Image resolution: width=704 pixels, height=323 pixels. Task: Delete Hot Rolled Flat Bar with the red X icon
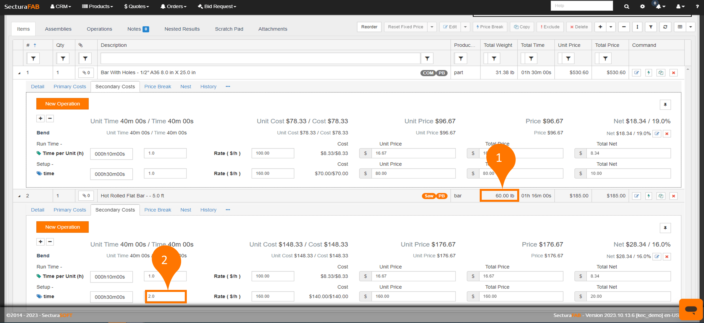tap(673, 196)
